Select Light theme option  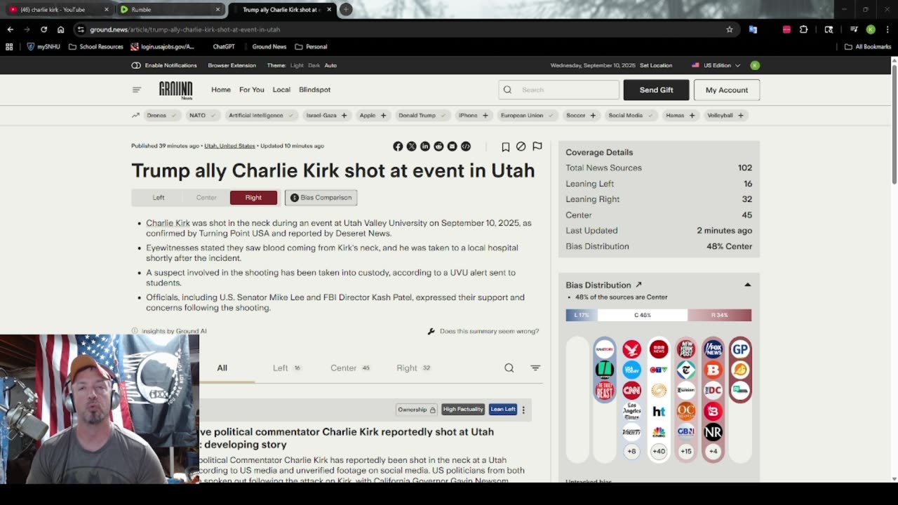(x=297, y=65)
